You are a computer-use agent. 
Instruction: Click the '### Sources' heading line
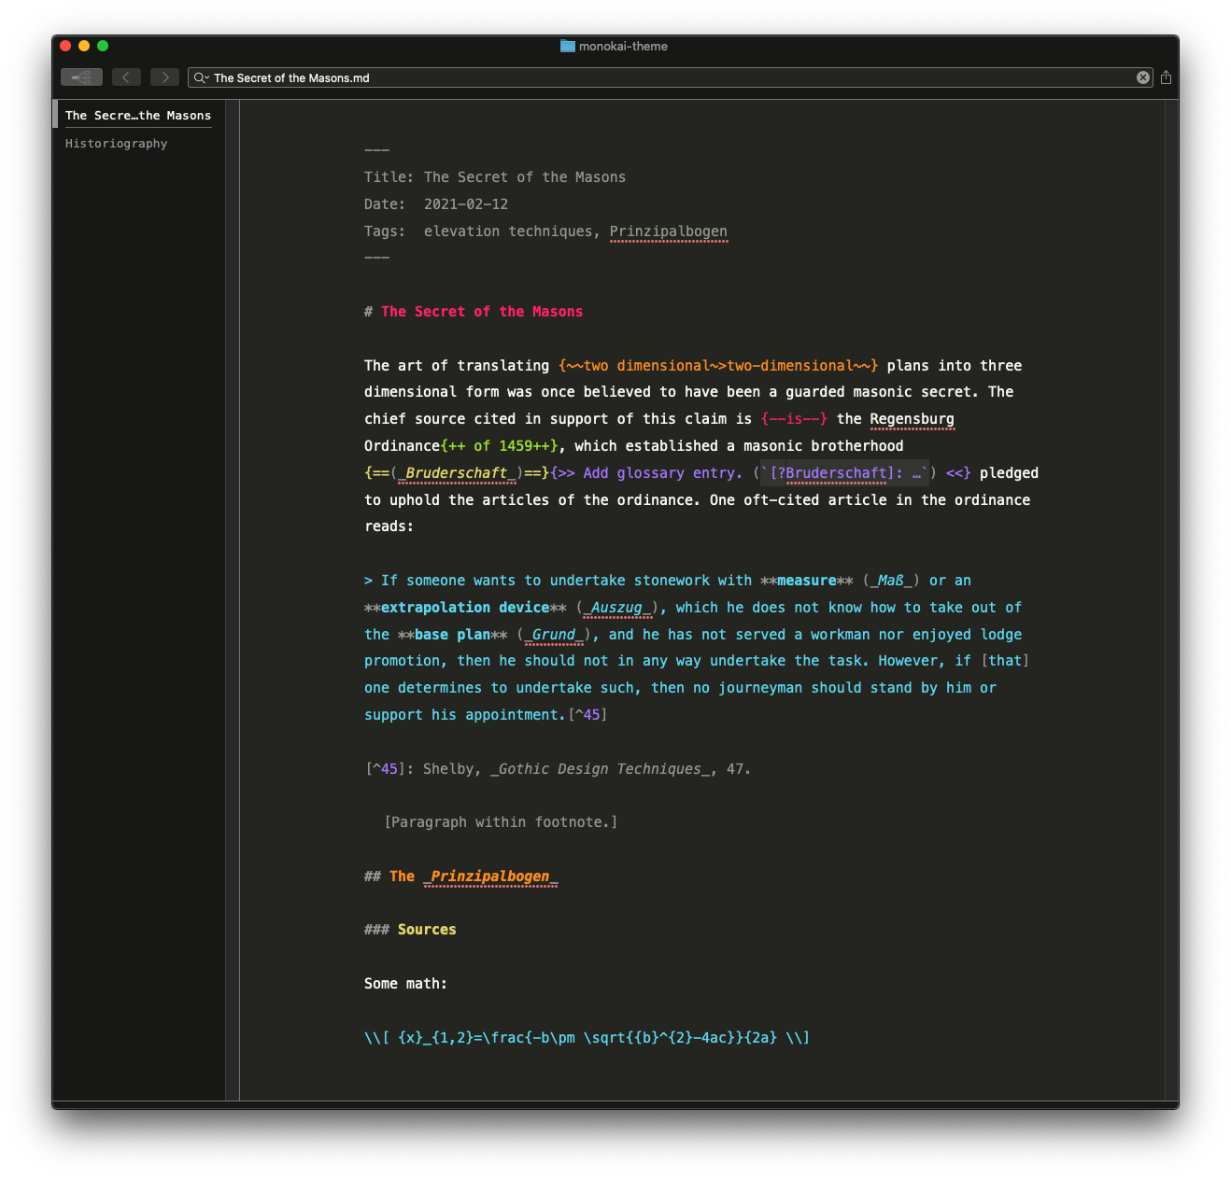pyautogui.click(x=426, y=930)
